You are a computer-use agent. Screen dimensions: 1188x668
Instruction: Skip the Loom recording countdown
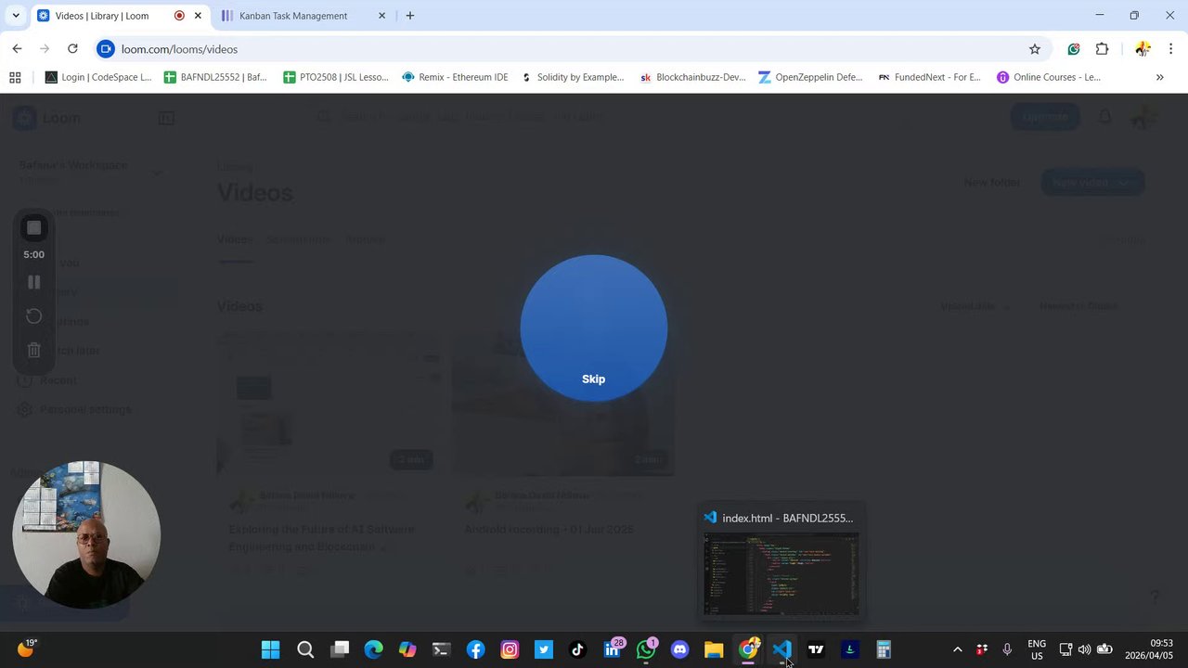pos(593,379)
